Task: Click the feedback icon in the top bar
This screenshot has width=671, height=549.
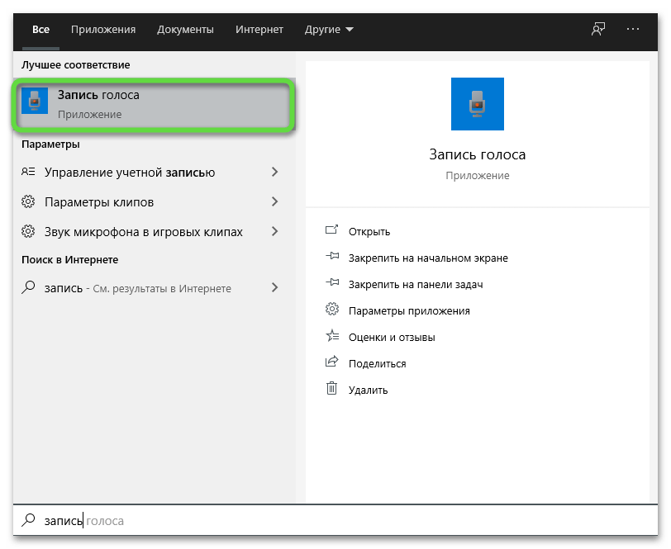Action: point(598,29)
